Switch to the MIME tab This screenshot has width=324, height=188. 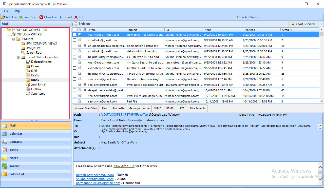coord(157,108)
